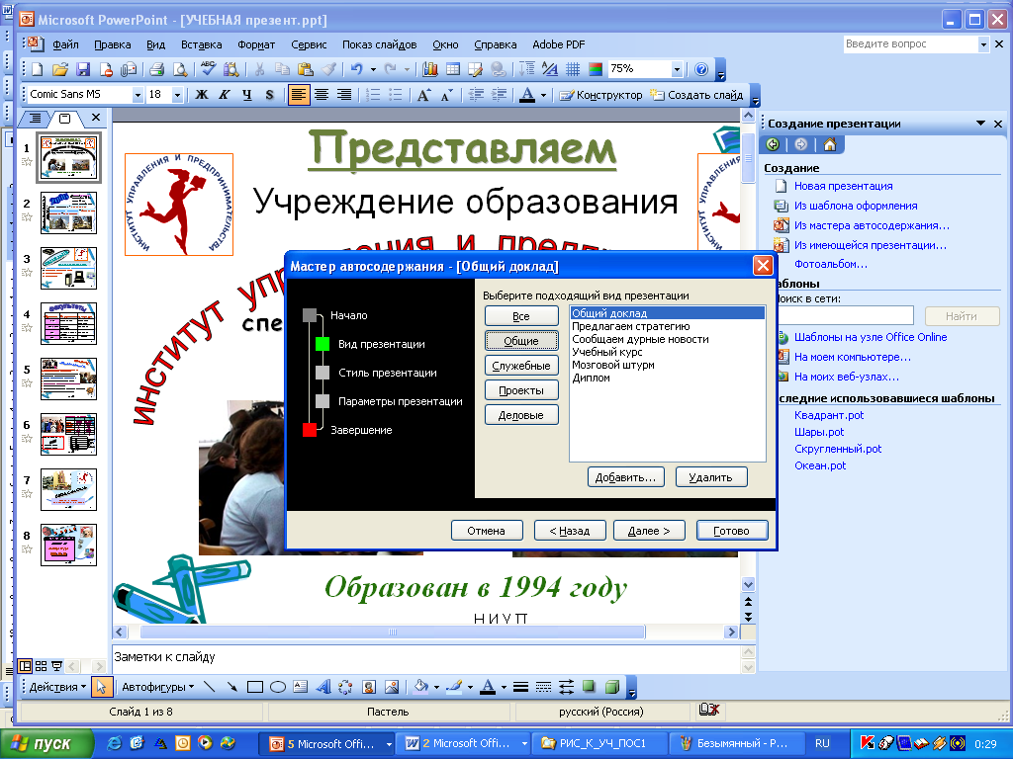
Task: Click the Print preview icon
Action: point(180,69)
